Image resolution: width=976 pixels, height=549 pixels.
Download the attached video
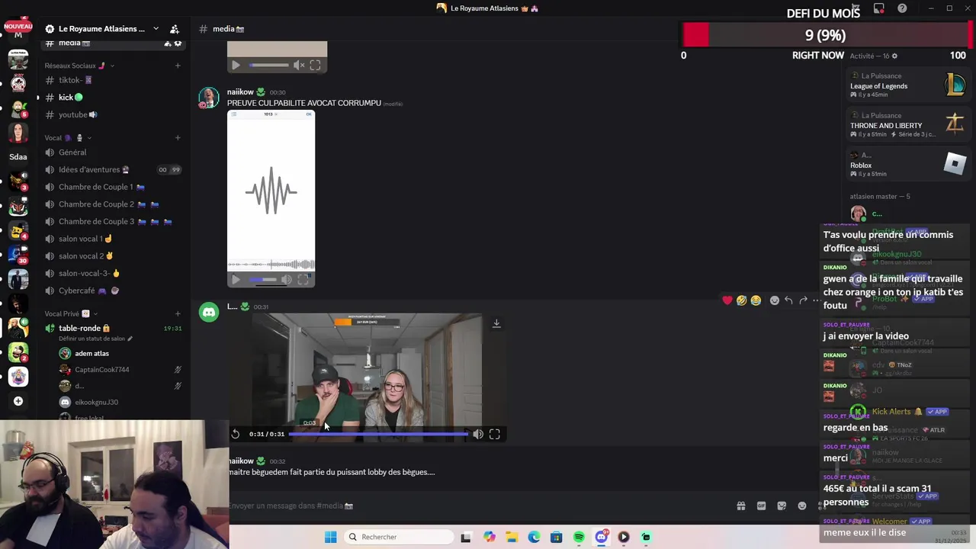click(x=496, y=323)
